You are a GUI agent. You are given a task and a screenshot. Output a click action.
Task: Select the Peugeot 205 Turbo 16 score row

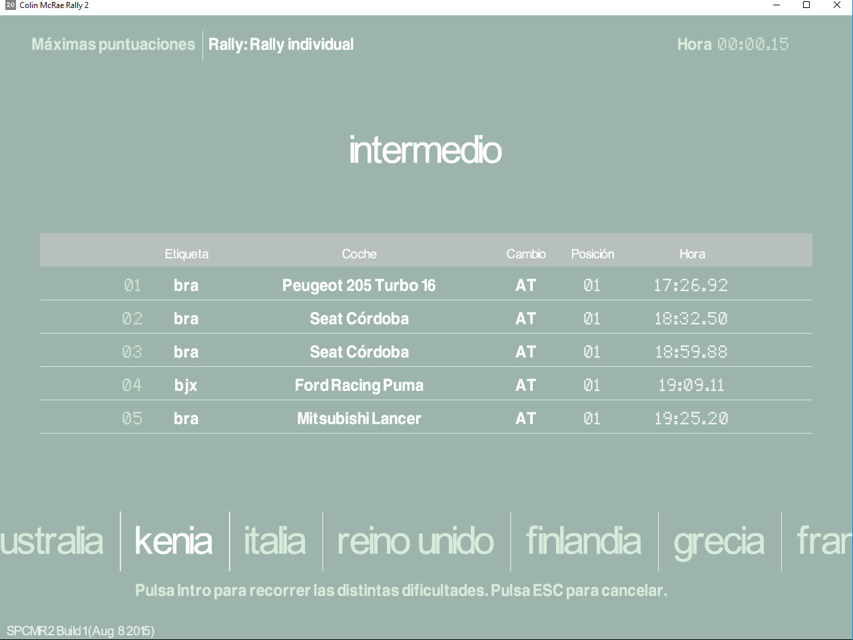coord(359,286)
